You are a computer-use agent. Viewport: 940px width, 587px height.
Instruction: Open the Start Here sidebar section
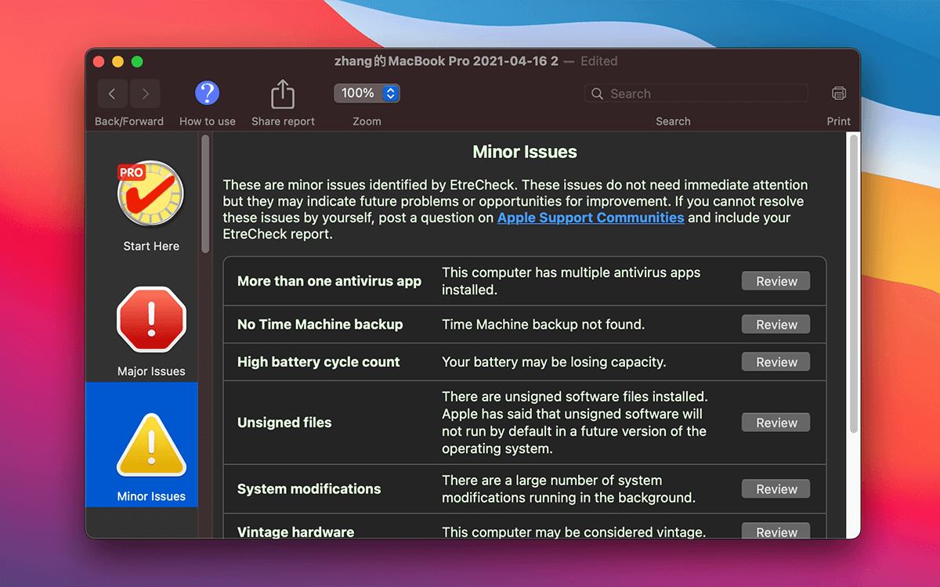click(x=151, y=205)
